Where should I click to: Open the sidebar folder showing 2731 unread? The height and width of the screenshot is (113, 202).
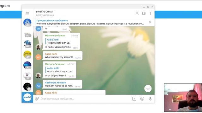27,35
